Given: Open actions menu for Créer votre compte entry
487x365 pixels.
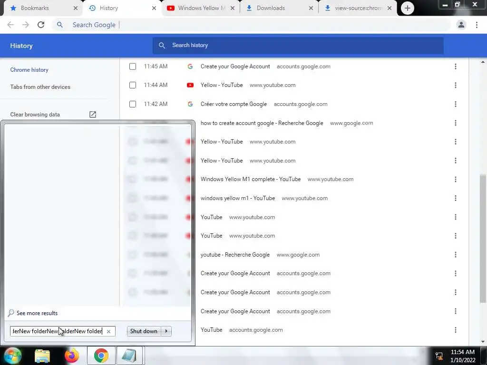Looking at the screenshot, I should tap(455, 104).
